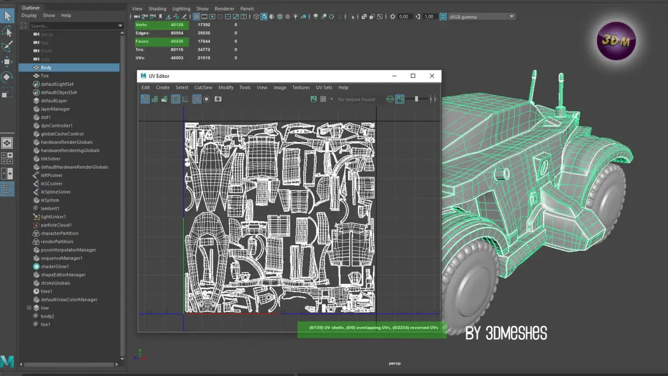Select body2 node in the Outliner
Screen dimensions: 668x376
(47, 316)
